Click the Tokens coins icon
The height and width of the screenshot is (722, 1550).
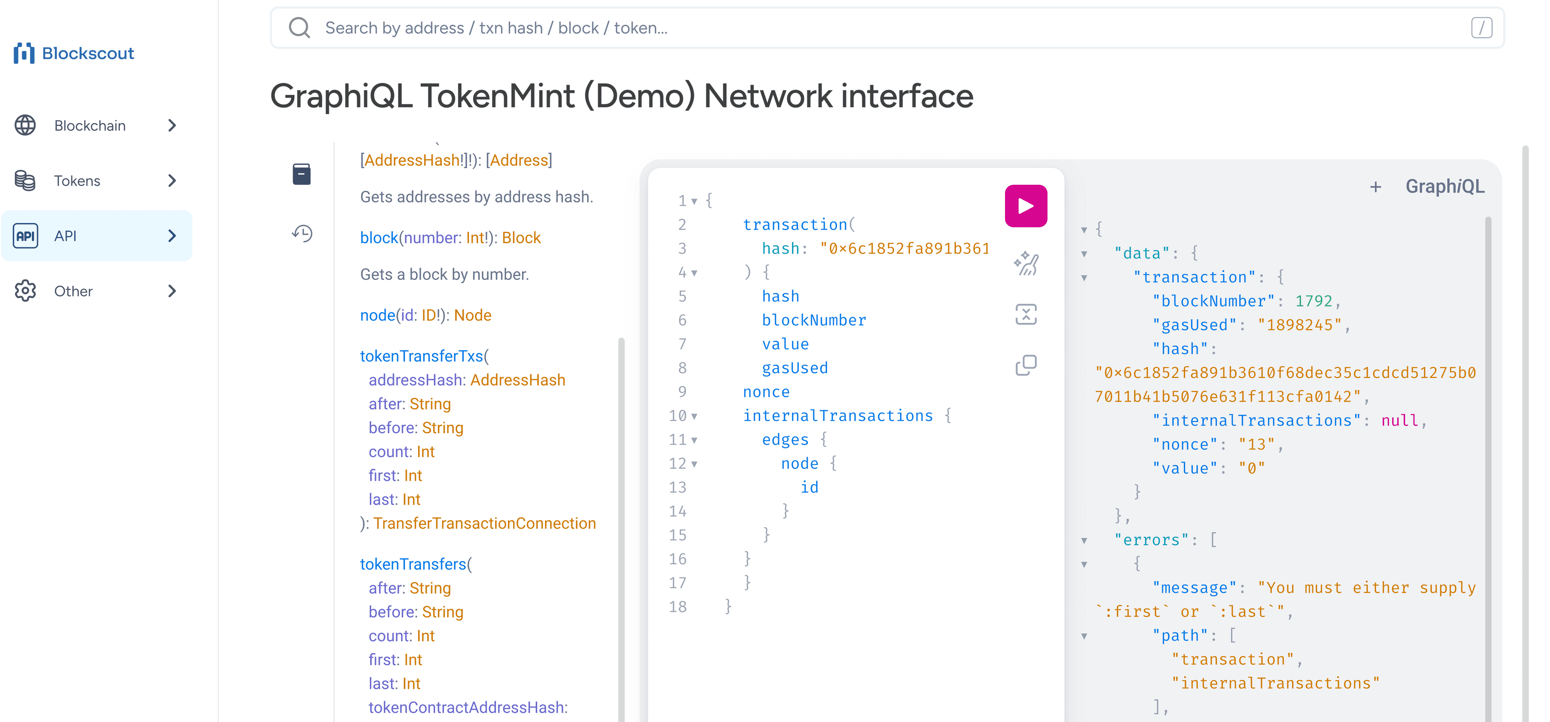[25, 180]
